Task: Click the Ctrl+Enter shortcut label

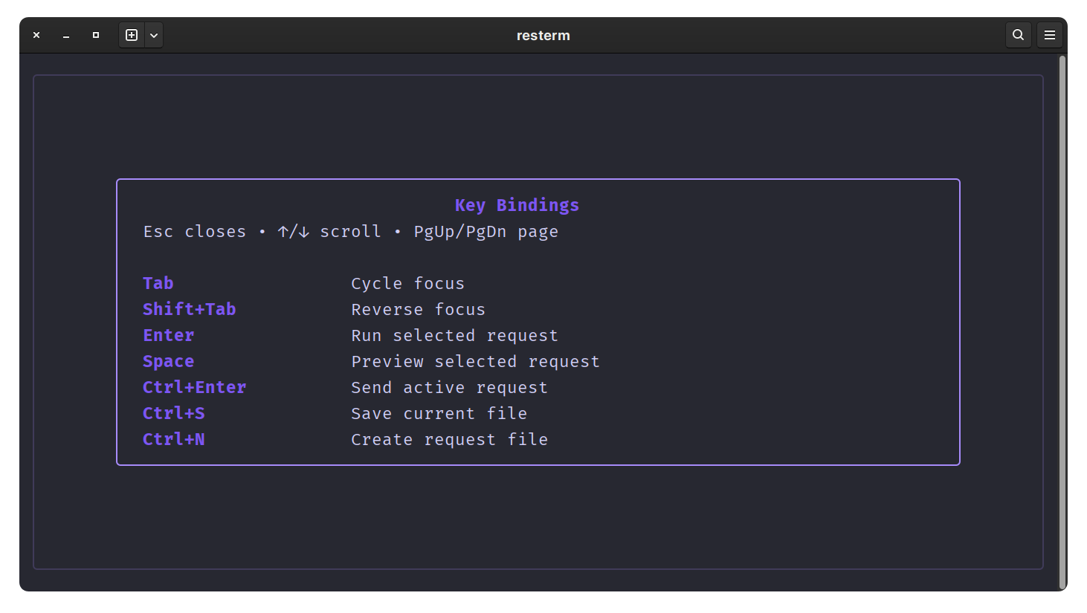Action: pos(194,387)
